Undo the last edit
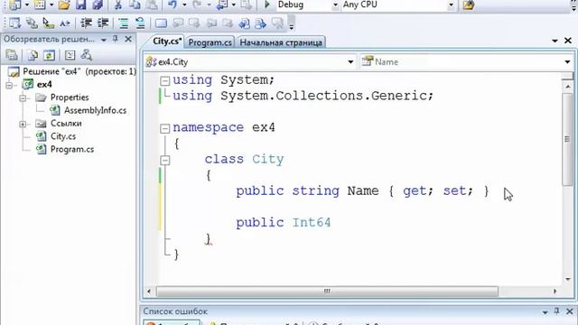Image resolution: width=578 pixels, height=325 pixels. [172, 5]
